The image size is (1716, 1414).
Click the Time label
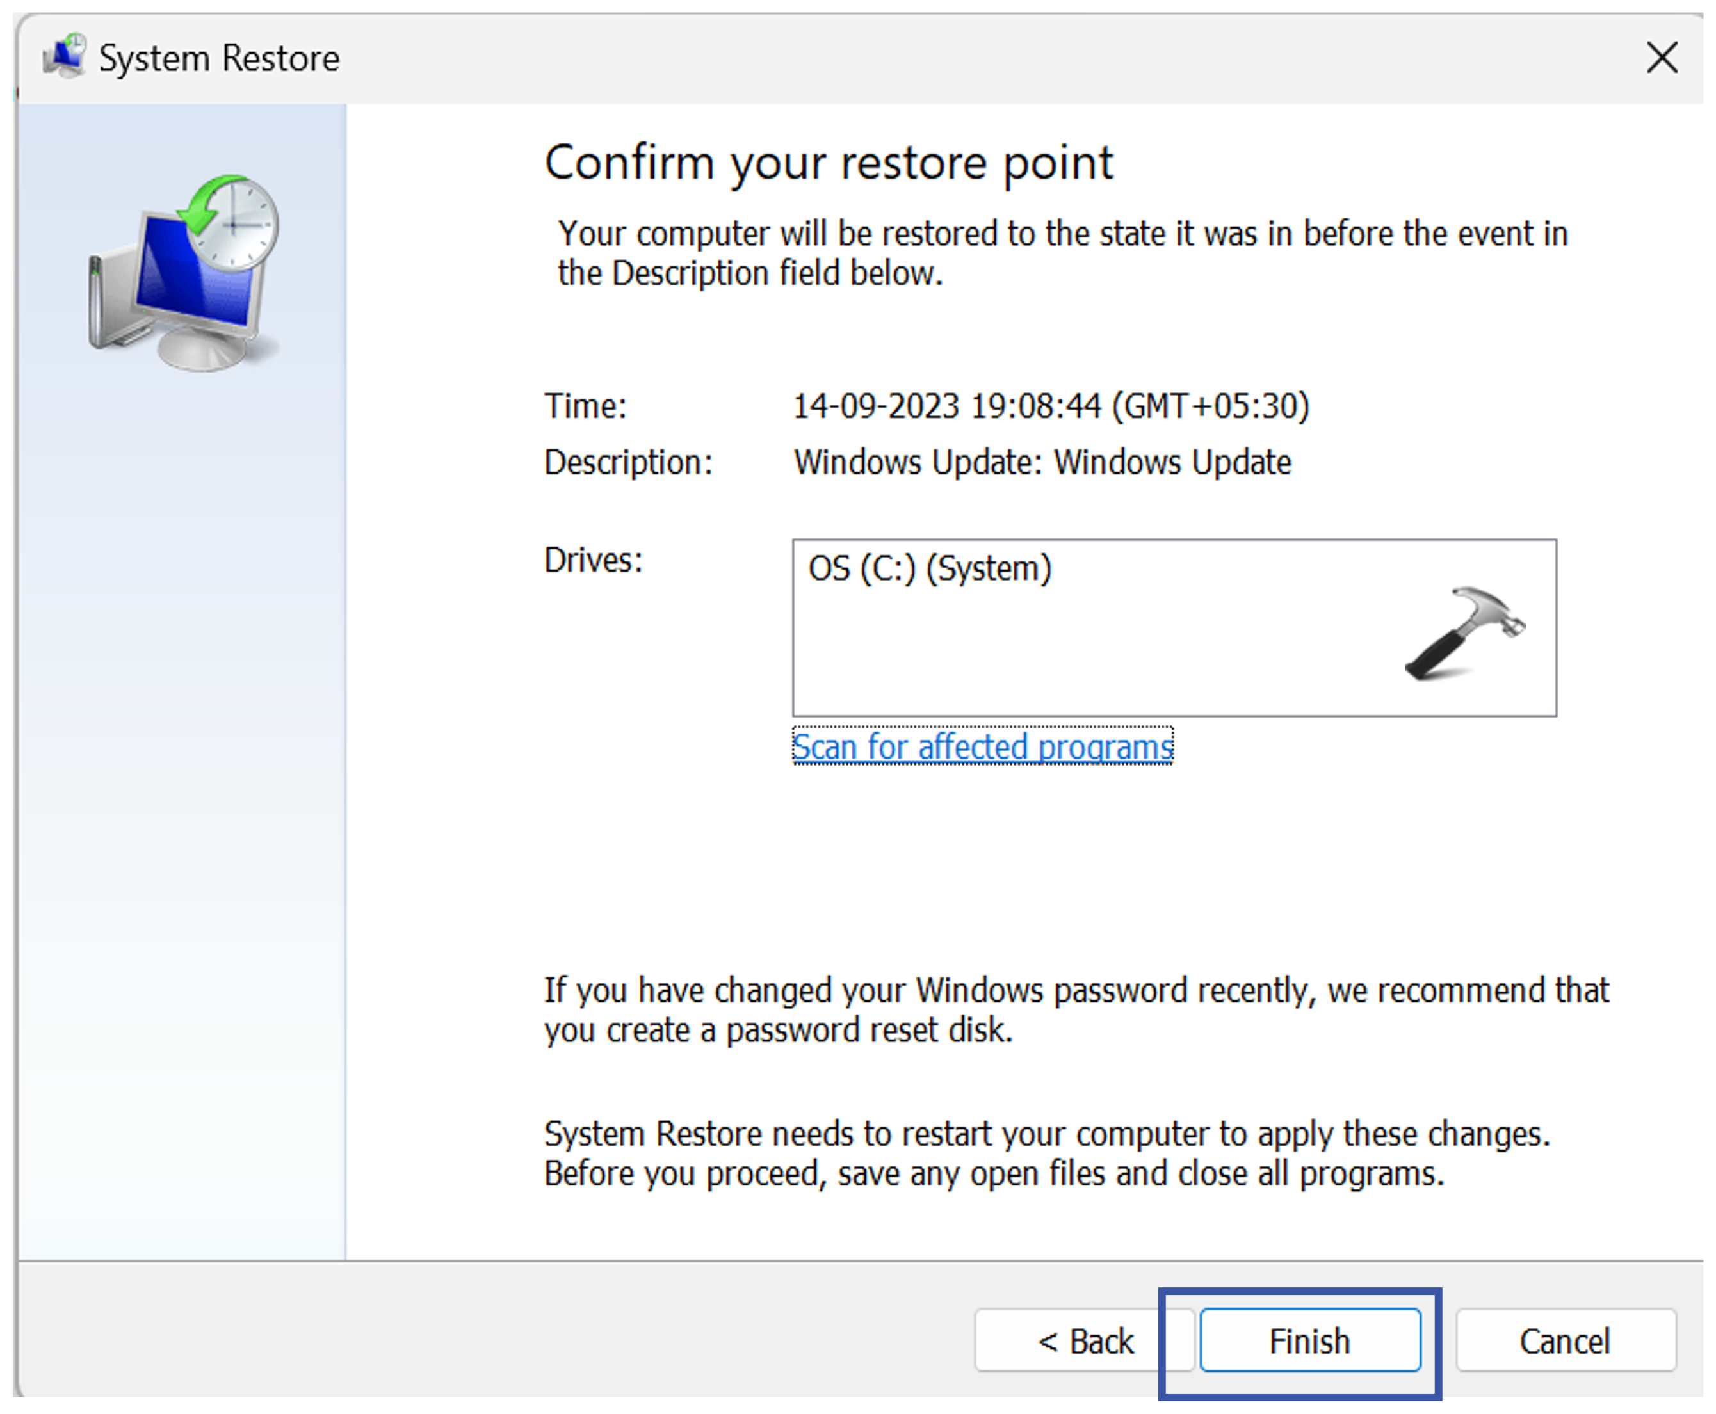(x=585, y=406)
